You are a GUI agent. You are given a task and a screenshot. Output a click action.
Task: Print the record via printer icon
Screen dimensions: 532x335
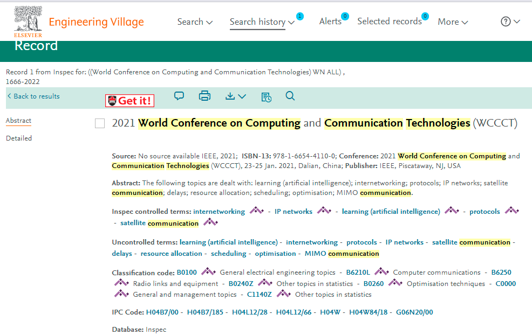[x=204, y=96]
